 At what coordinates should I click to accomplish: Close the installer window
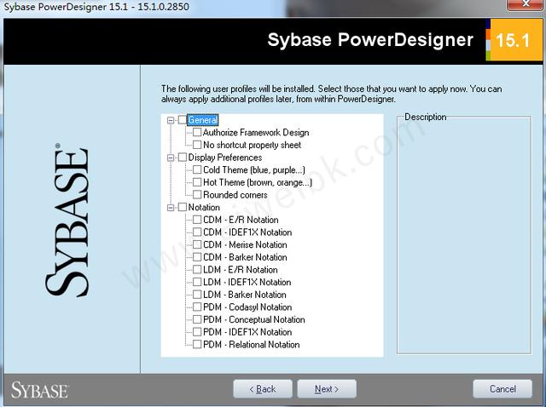click(x=526, y=5)
